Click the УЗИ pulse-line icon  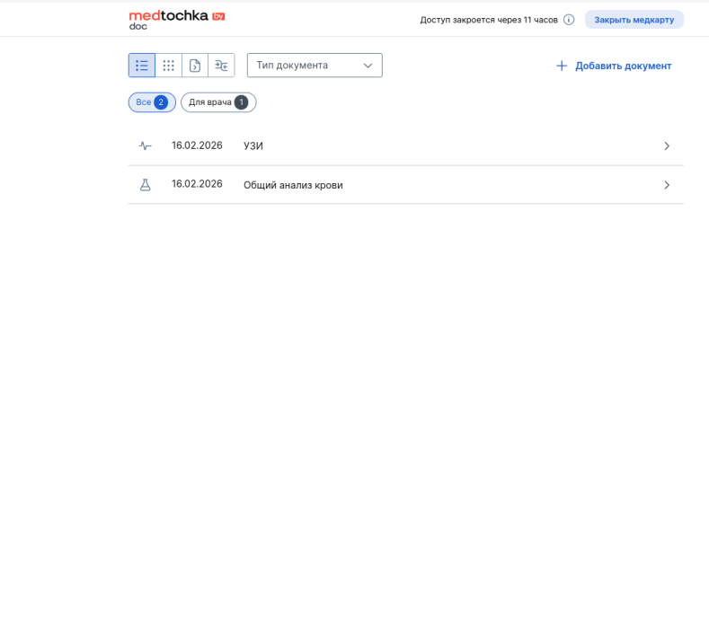[x=146, y=146]
